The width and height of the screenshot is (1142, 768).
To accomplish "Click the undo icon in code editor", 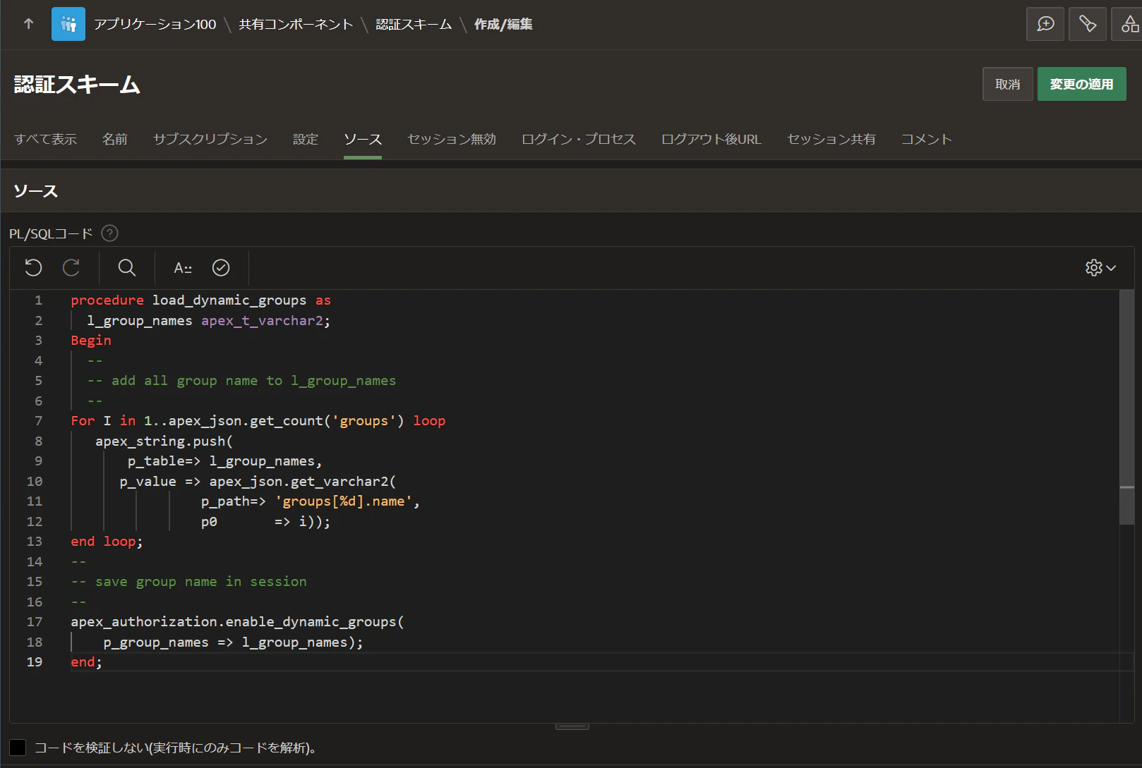I will 33,268.
